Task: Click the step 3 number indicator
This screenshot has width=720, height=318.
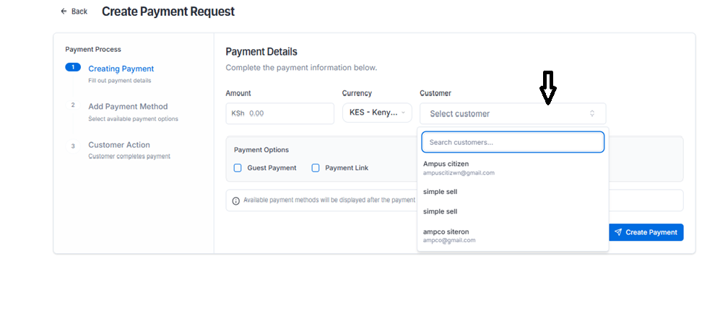Action: click(72, 146)
